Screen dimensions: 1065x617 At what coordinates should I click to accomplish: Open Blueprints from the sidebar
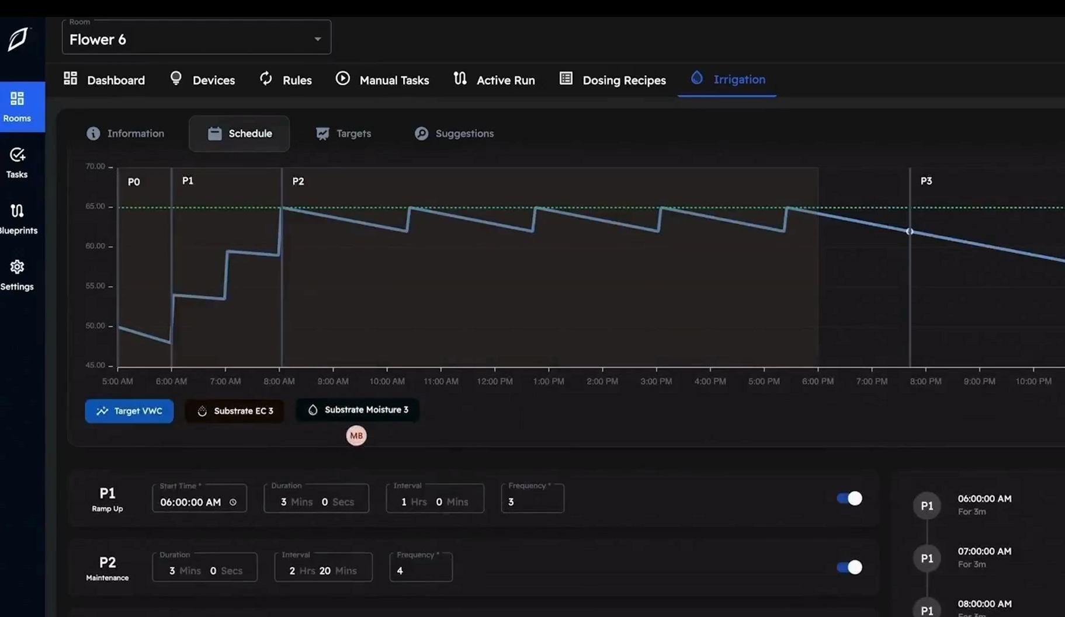tap(17, 218)
